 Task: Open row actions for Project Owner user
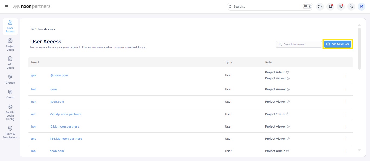coord(346,114)
